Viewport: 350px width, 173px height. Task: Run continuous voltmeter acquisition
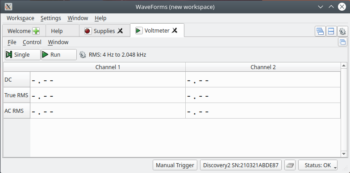coord(59,54)
